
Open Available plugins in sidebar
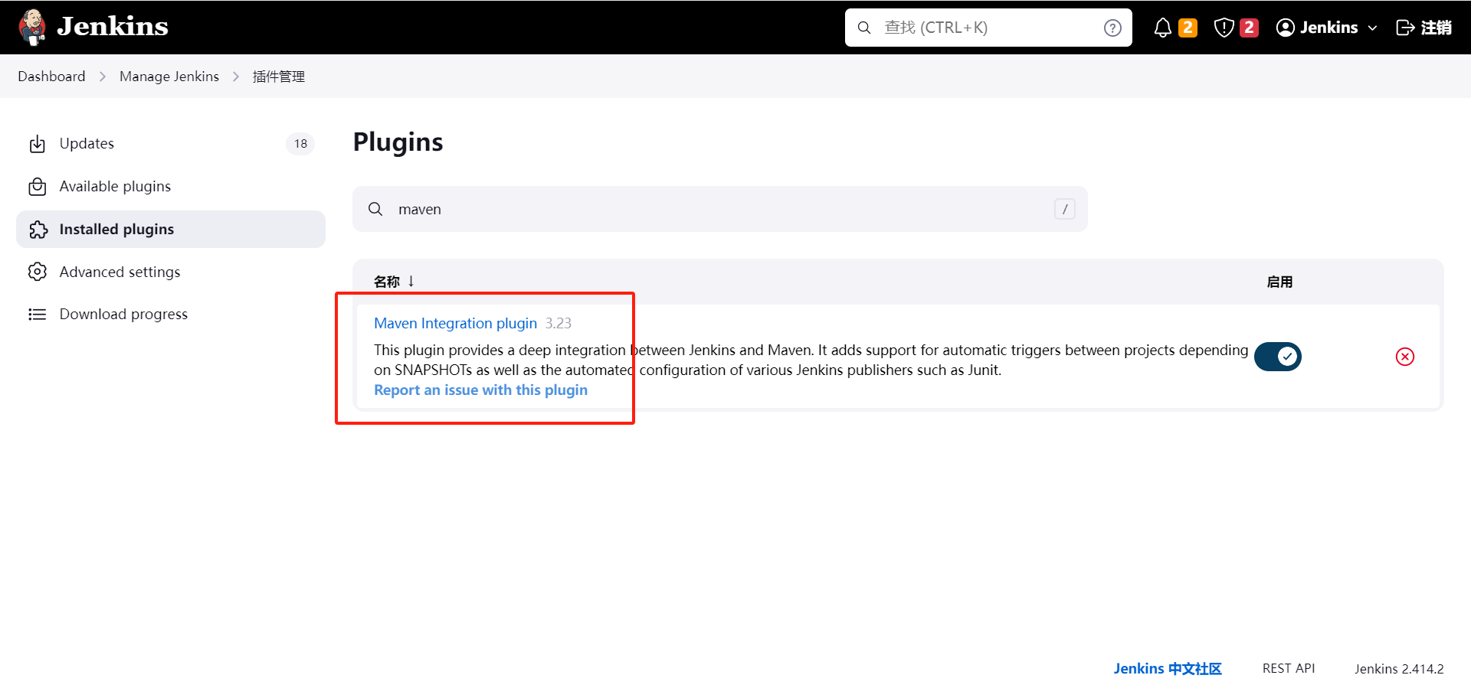click(171, 187)
